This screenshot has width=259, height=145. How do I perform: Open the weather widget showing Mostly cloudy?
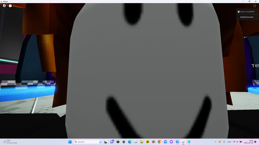tap(10, 142)
